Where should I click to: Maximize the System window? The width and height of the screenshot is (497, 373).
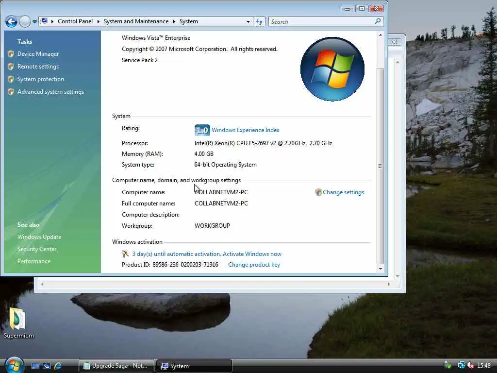[362, 9]
